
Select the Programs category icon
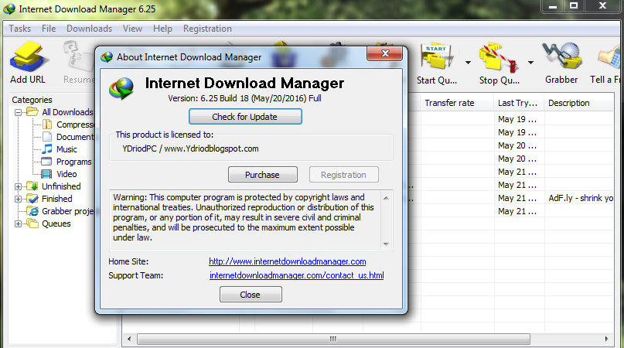pyautogui.click(x=47, y=162)
